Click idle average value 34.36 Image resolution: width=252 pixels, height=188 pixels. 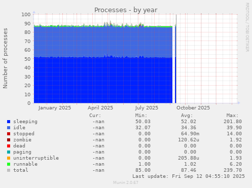point(189,128)
